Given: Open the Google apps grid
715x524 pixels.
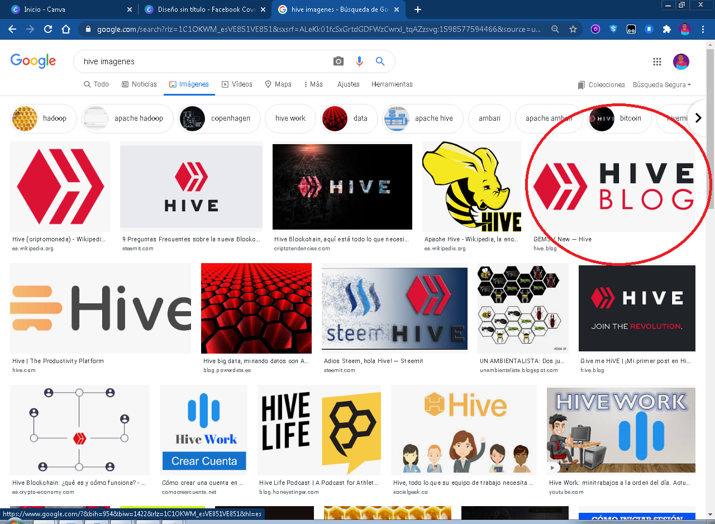Looking at the screenshot, I should click(657, 61).
